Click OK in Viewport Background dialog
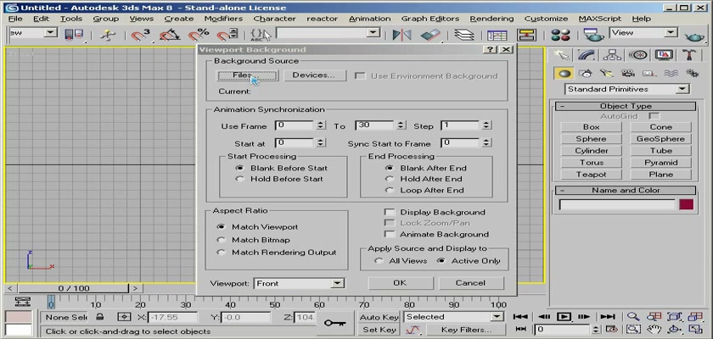 click(x=400, y=283)
